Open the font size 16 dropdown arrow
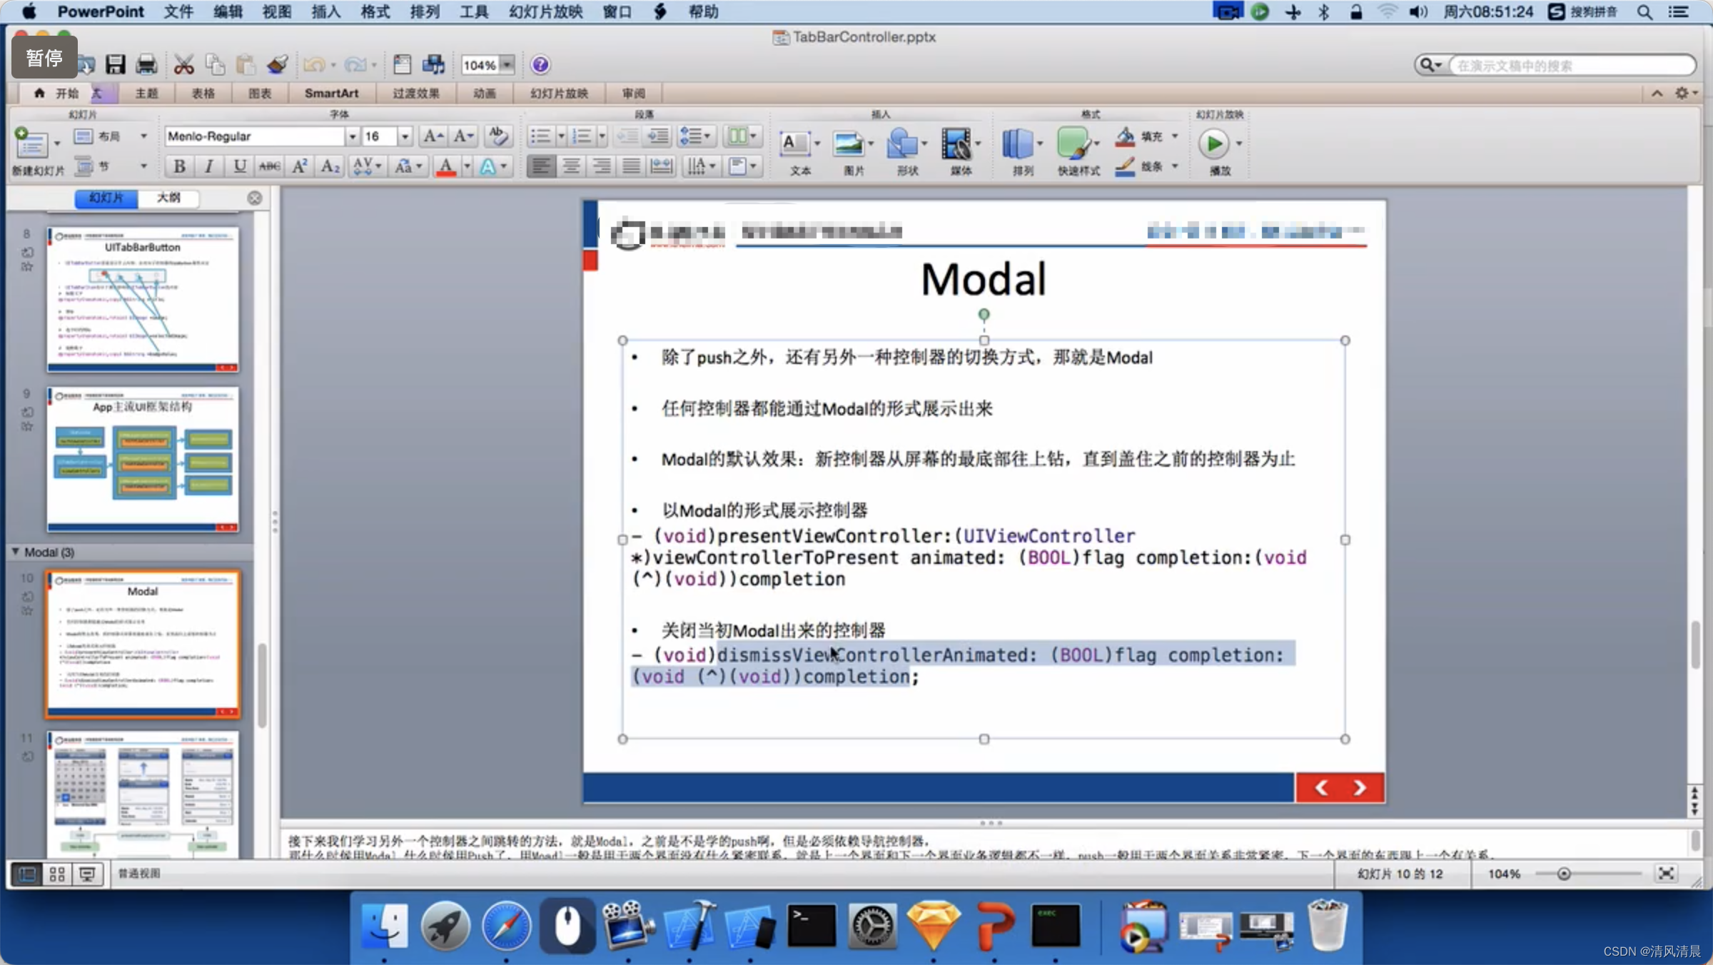This screenshot has height=965, width=1713. [405, 136]
